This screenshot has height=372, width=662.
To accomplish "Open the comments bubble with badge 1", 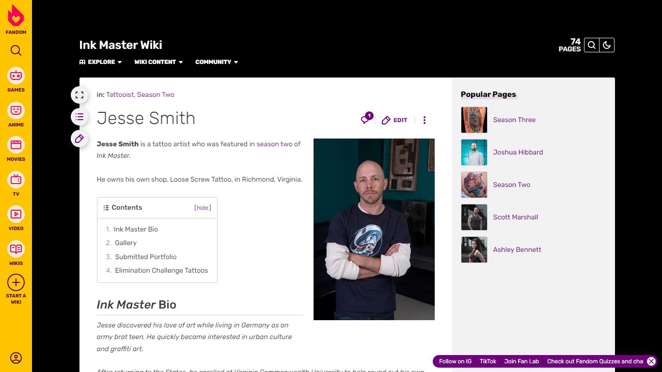I will click(366, 119).
